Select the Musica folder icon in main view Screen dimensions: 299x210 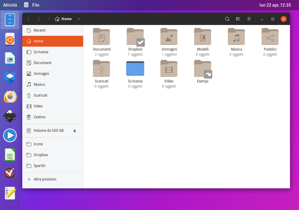236,37
